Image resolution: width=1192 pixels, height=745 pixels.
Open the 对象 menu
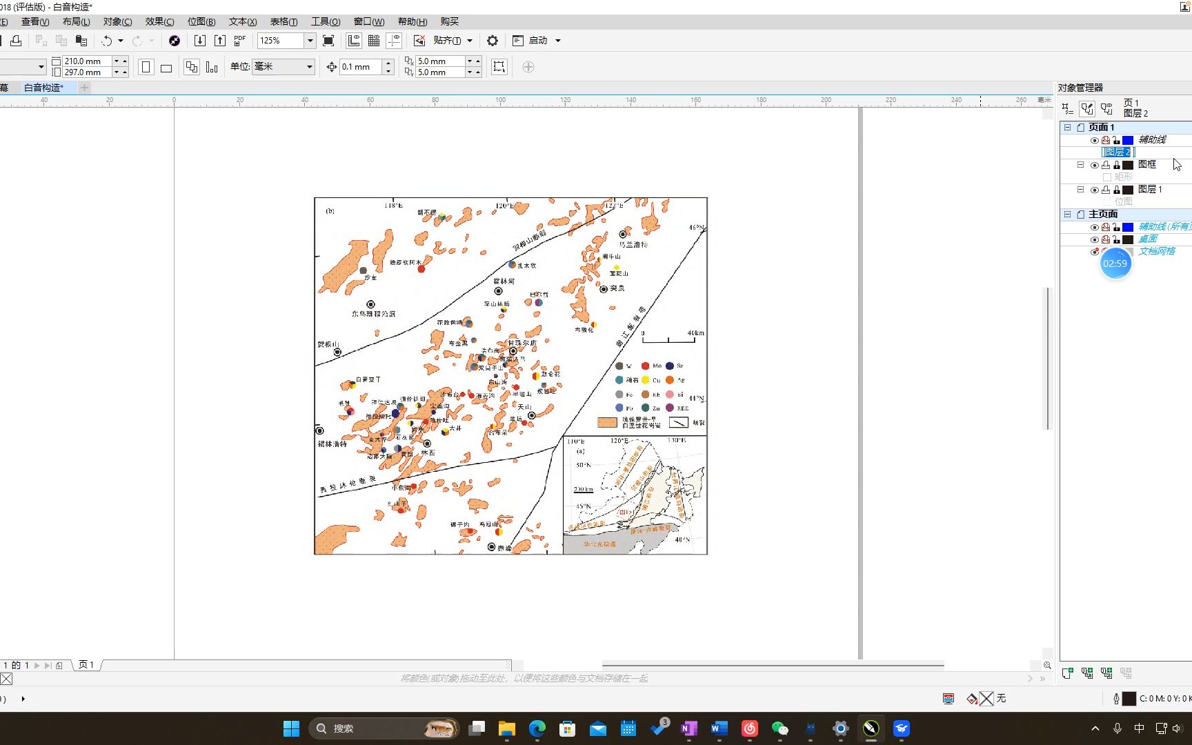(x=117, y=22)
